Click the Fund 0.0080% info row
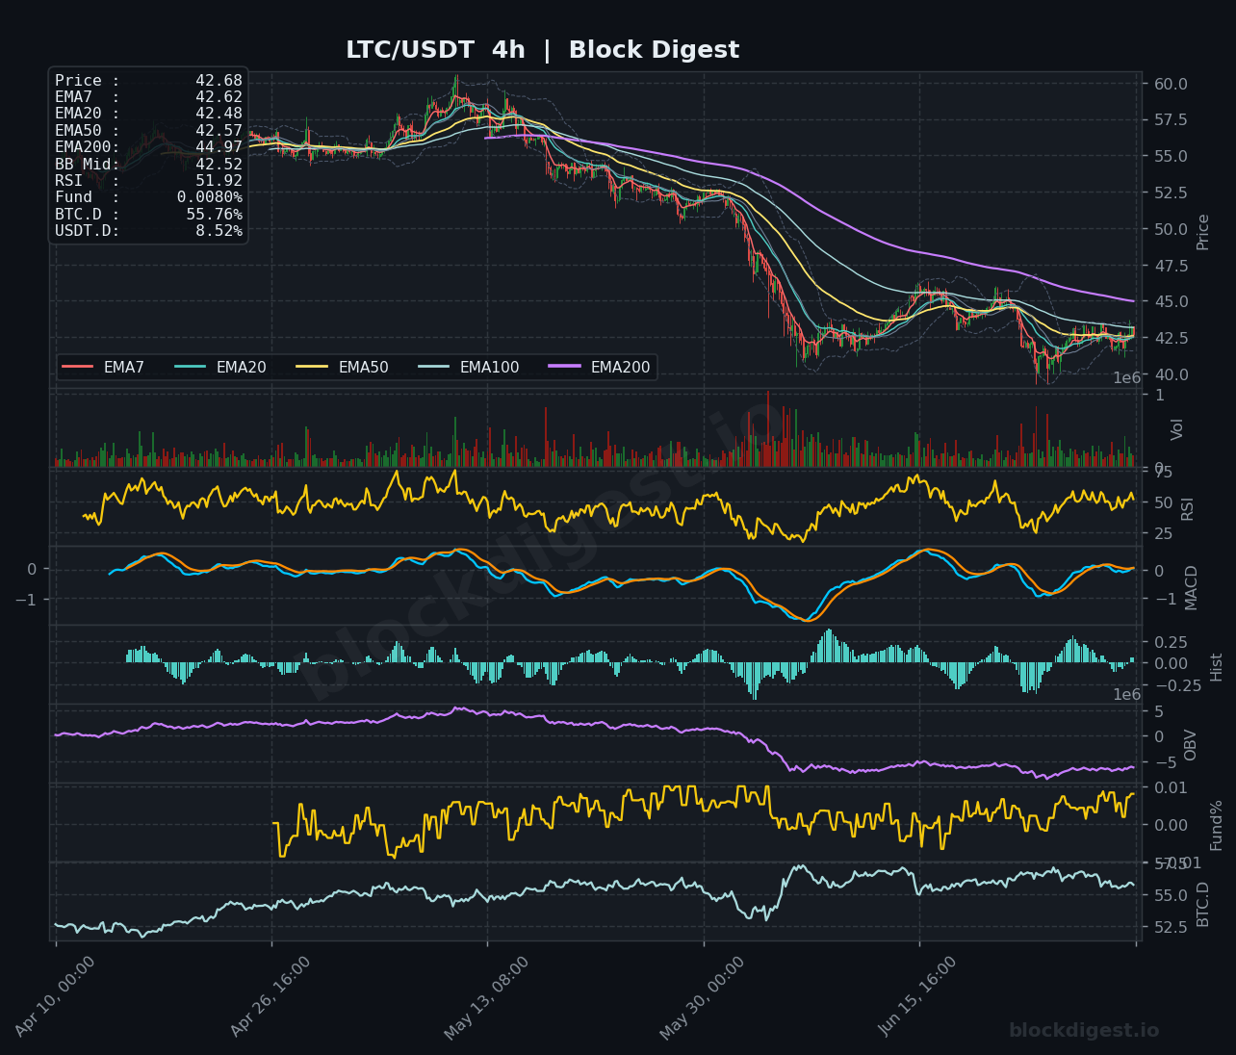Screen dimensions: 1236x1055 148,197
